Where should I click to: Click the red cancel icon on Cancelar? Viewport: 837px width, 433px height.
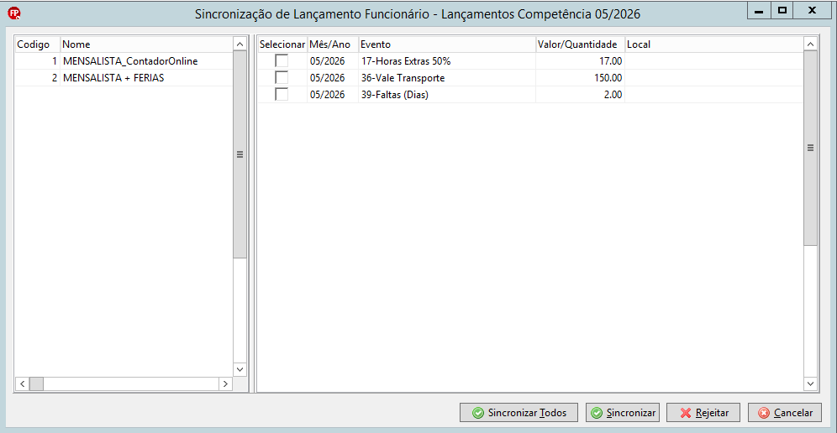pos(764,413)
